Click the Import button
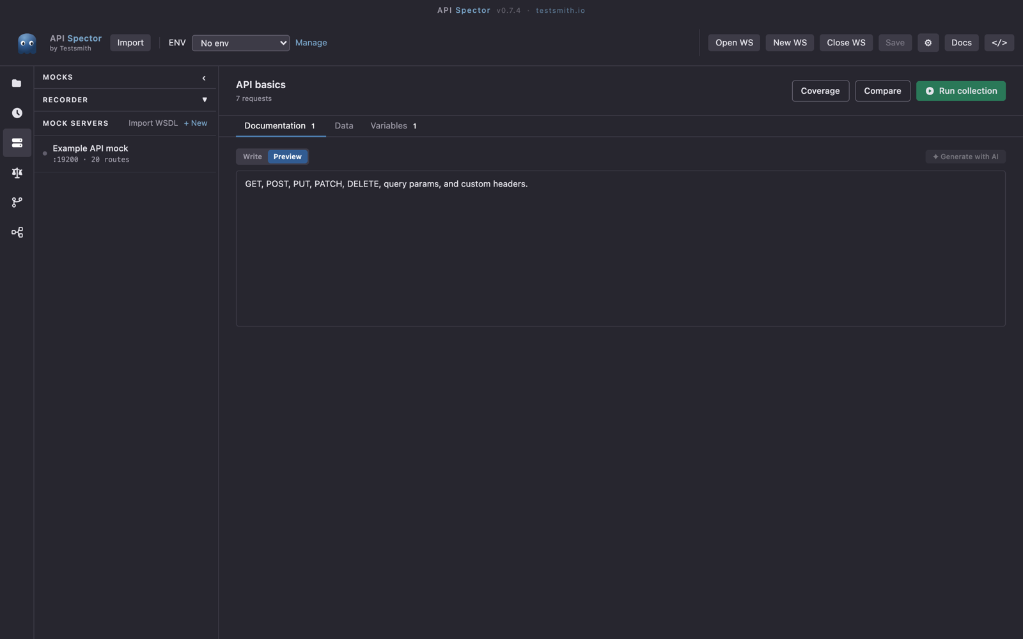 click(x=130, y=43)
